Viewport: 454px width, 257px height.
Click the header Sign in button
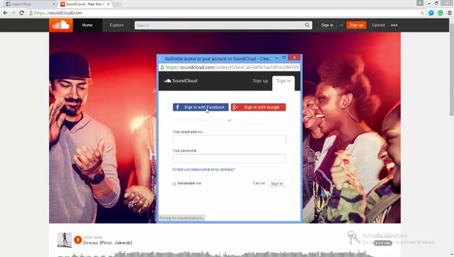click(327, 25)
